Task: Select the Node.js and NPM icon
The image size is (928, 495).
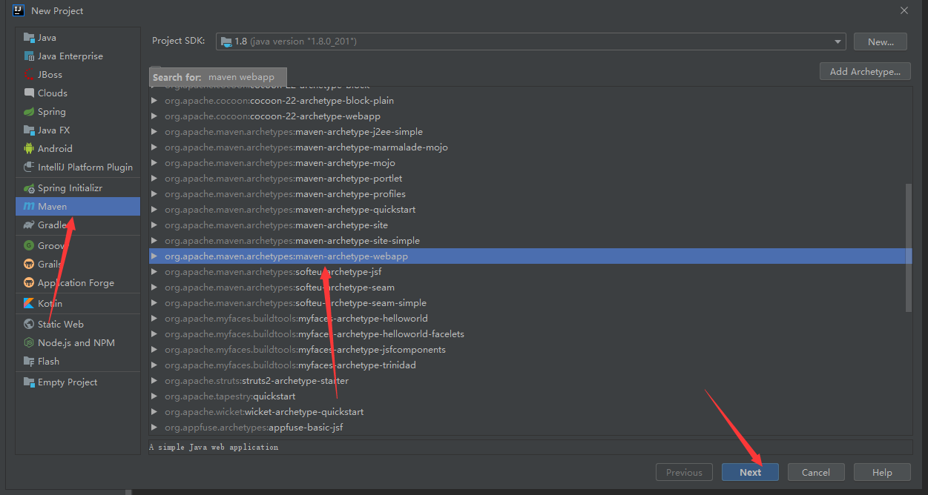Action: (x=29, y=343)
